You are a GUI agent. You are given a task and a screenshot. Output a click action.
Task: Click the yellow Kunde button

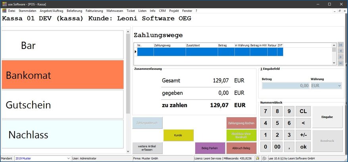point(178,135)
